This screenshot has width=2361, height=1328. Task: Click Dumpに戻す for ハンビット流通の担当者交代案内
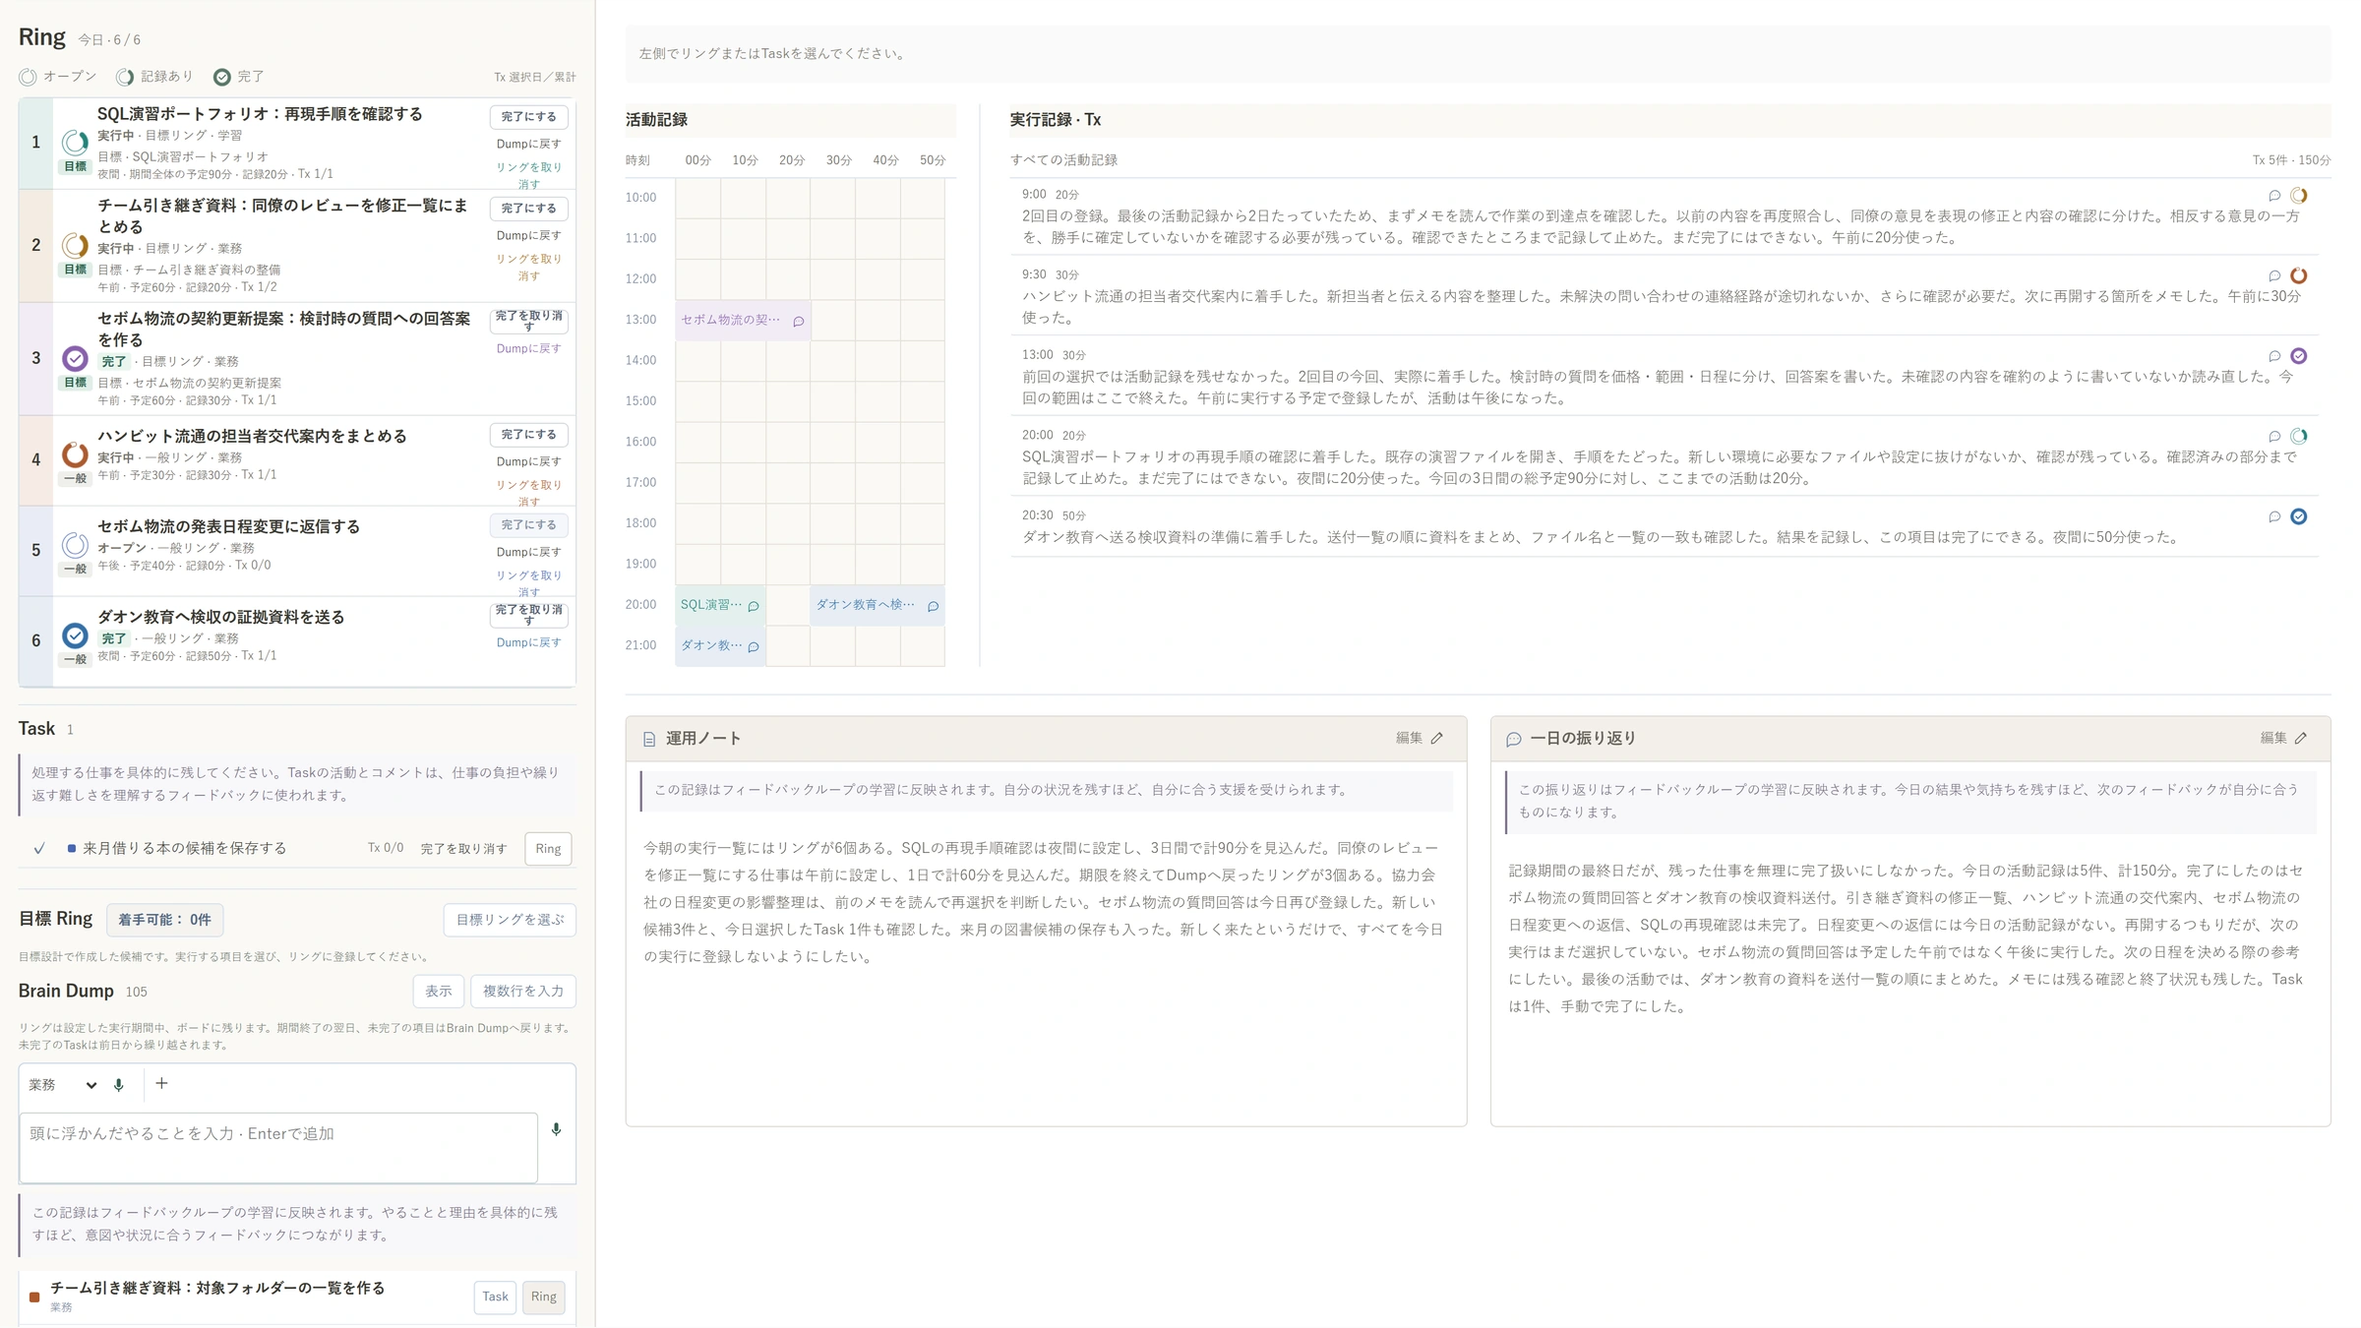(529, 462)
